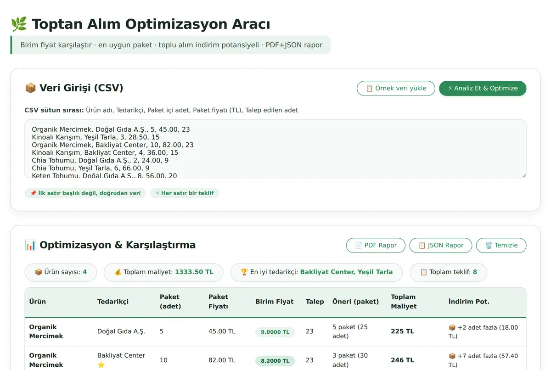Screen dimensions: 551x370
Task: Click the Talep column header
Action: [x=315, y=302]
